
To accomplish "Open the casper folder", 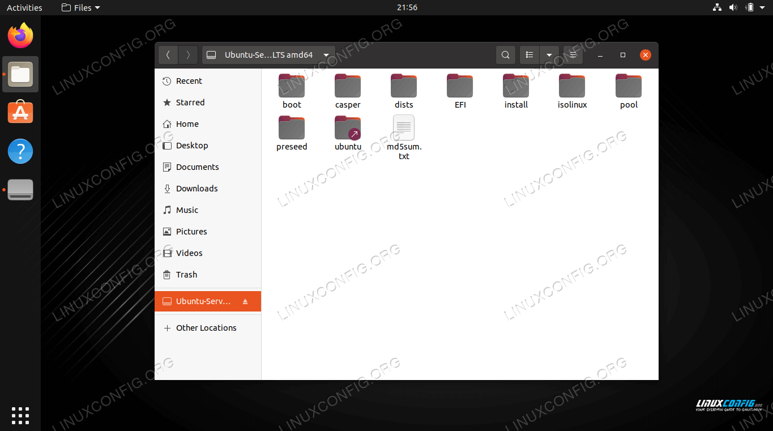I will pyautogui.click(x=348, y=91).
